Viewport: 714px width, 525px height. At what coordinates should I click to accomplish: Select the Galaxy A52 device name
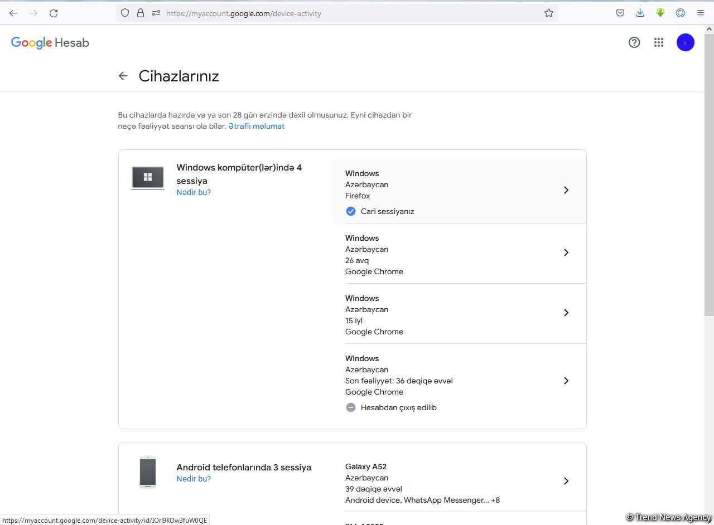pyautogui.click(x=366, y=466)
